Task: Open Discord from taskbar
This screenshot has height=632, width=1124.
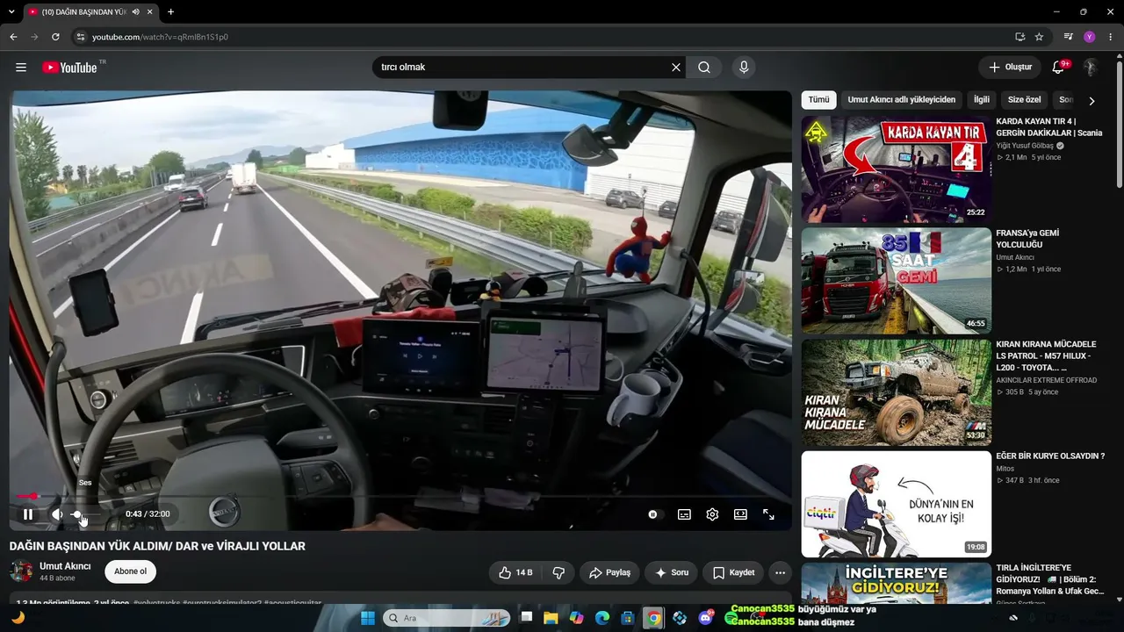Action: [705, 618]
